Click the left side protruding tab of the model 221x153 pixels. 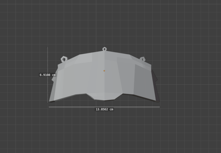tap(53, 79)
